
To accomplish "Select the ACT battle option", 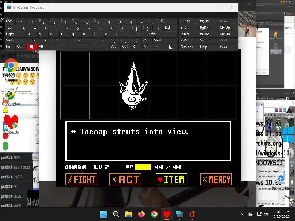I will (125, 179).
